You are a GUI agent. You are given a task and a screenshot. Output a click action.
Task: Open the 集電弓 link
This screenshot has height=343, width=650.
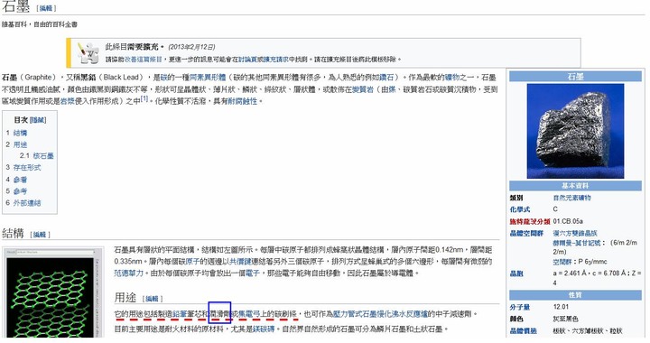pyautogui.click(x=249, y=314)
